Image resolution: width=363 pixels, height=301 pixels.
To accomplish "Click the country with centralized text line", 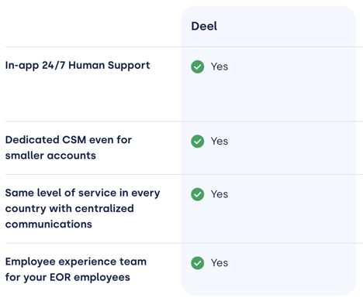I will click(70, 209).
